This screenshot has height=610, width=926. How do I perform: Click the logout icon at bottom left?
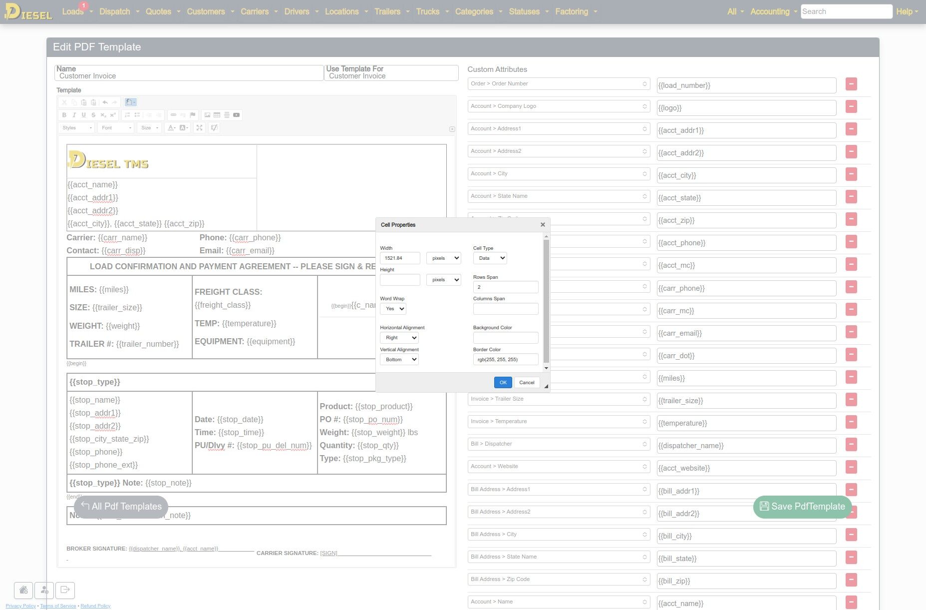coord(65,590)
